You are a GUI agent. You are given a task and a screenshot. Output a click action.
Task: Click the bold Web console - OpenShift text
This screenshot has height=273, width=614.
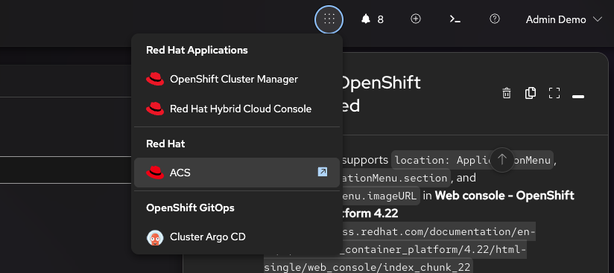[x=504, y=196]
